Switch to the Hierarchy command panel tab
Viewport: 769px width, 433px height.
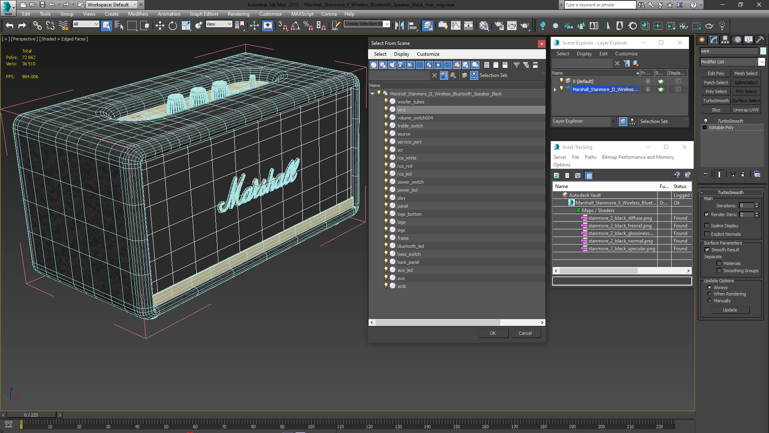pos(725,40)
